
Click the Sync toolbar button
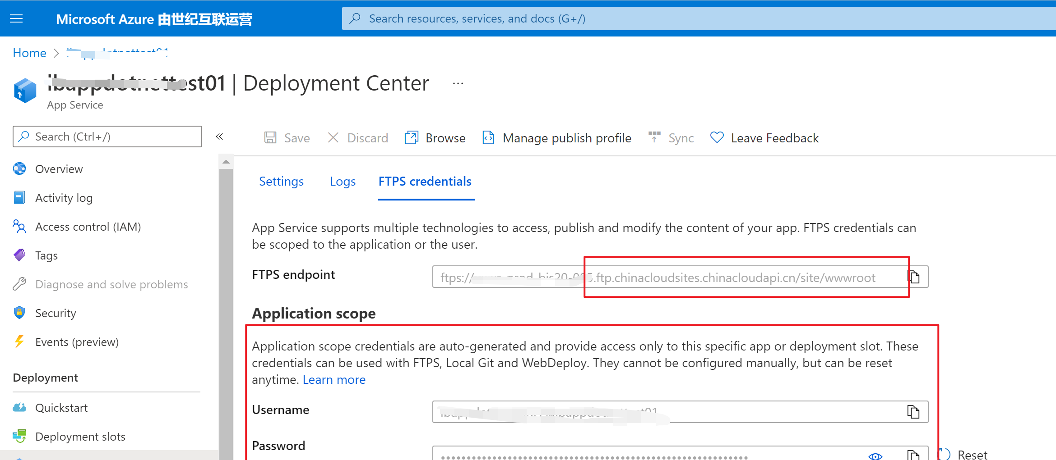671,138
